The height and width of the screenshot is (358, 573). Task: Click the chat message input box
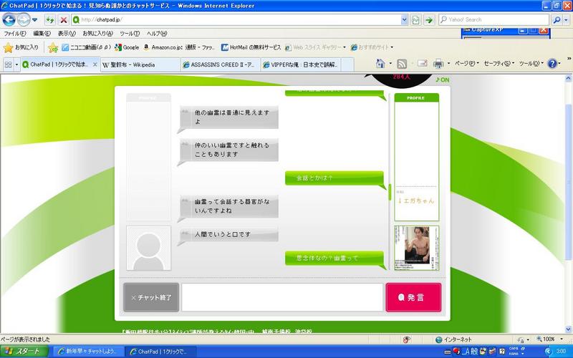282,297
